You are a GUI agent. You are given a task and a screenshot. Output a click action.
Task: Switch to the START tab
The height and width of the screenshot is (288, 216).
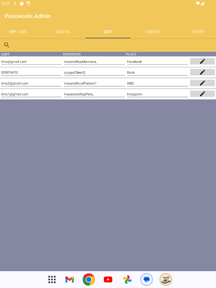point(198,32)
